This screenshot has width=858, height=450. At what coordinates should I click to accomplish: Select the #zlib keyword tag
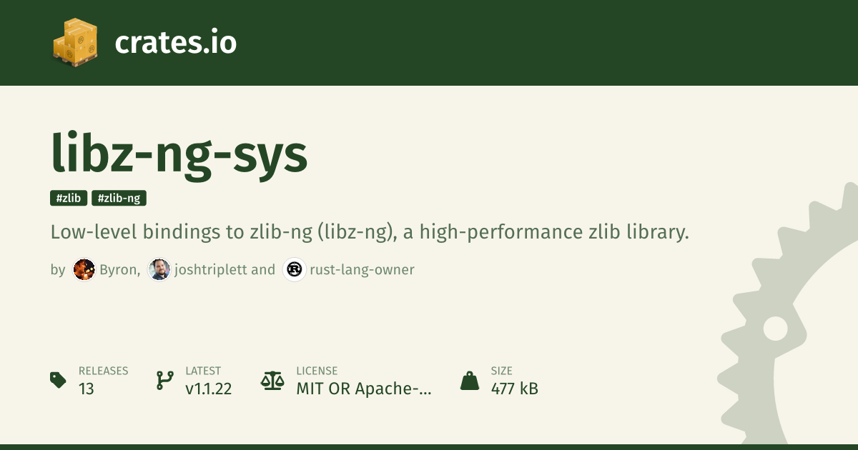pos(69,198)
